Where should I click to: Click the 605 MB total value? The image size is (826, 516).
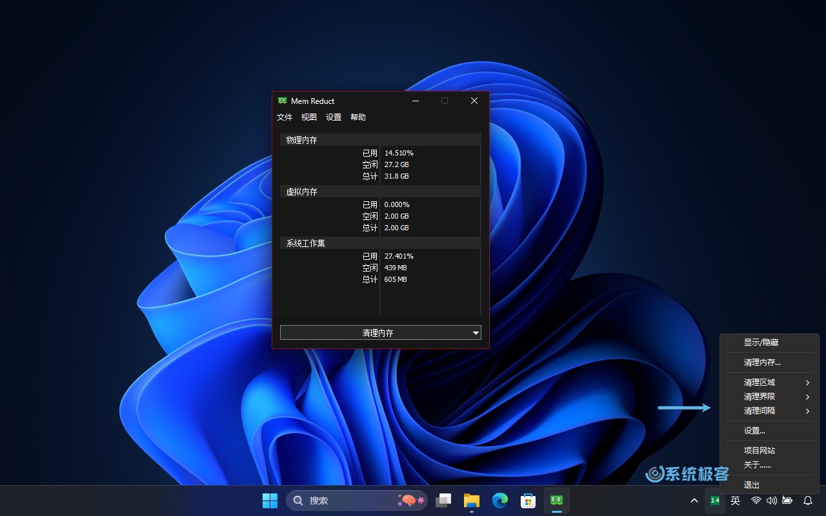point(396,279)
